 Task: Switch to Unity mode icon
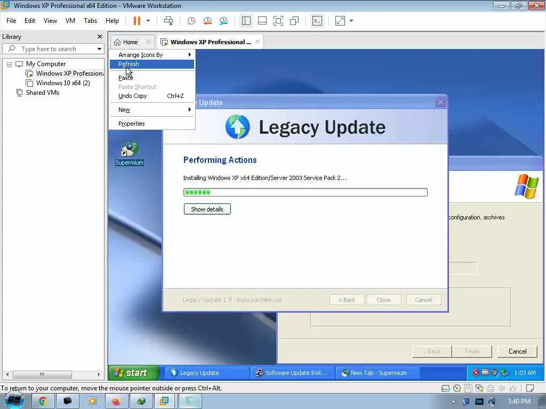click(294, 21)
